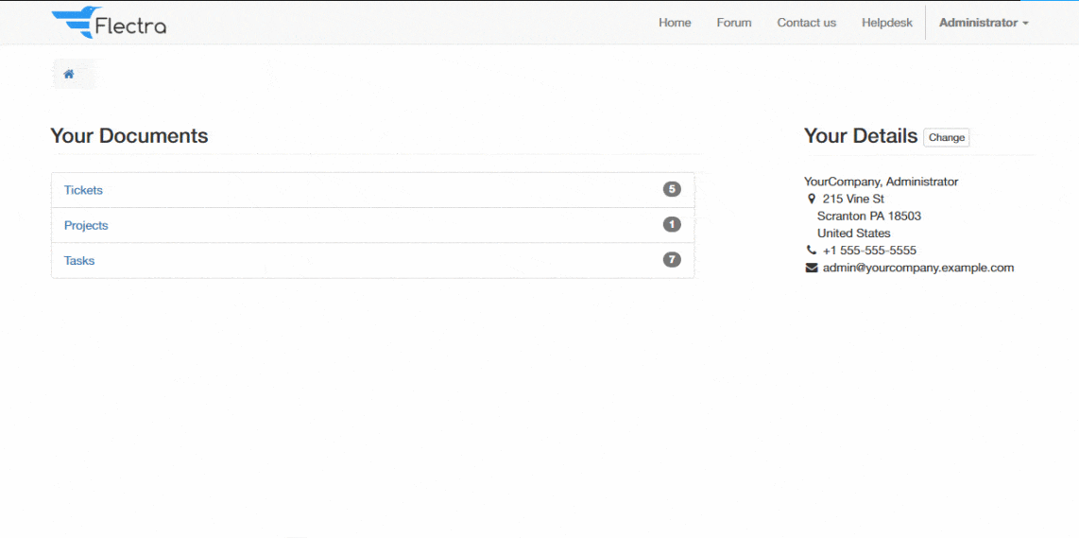The height and width of the screenshot is (538, 1079).
Task: Click the home breadcrumb icon
Action: [69, 74]
